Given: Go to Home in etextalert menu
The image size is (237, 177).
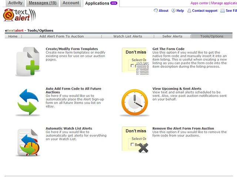Looking at the screenshot, I should tap(13, 36).
